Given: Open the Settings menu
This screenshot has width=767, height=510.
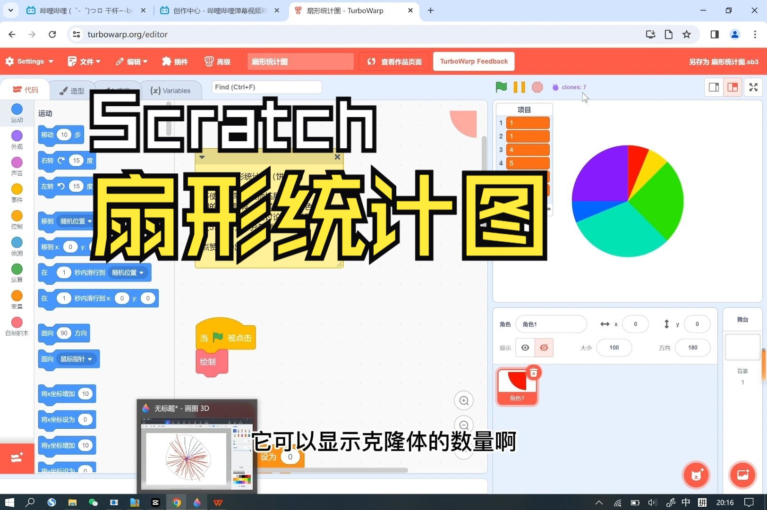Looking at the screenshot, I should coord(29,61).
